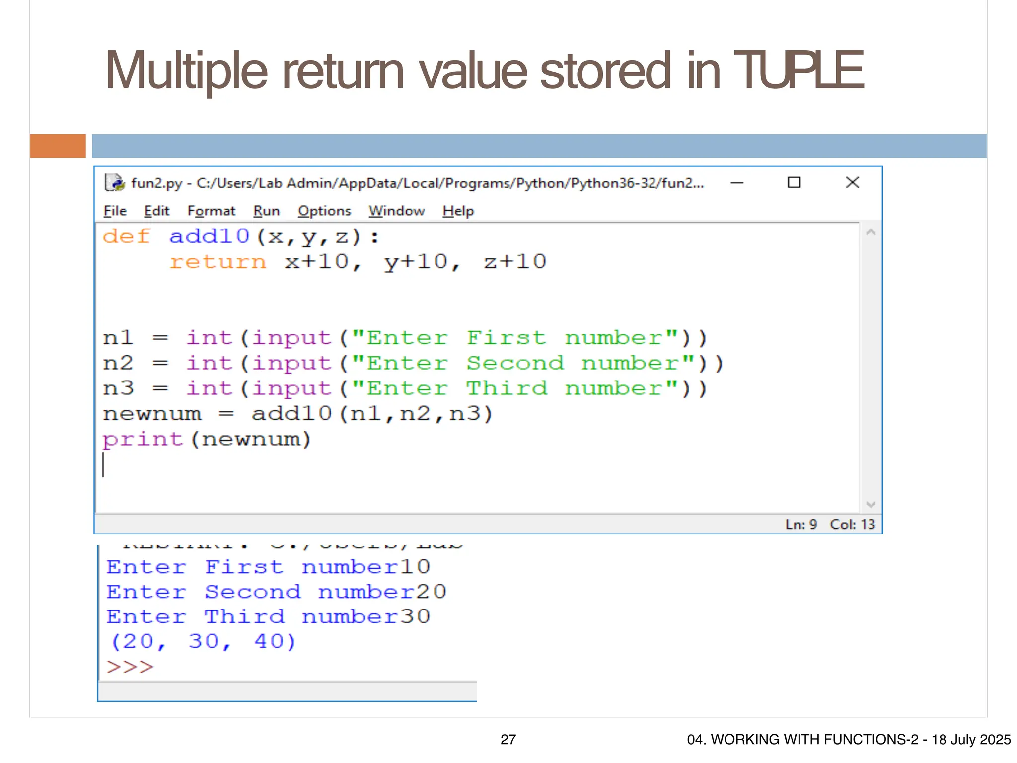
Task: Open the Run menu
Action: 266,211
